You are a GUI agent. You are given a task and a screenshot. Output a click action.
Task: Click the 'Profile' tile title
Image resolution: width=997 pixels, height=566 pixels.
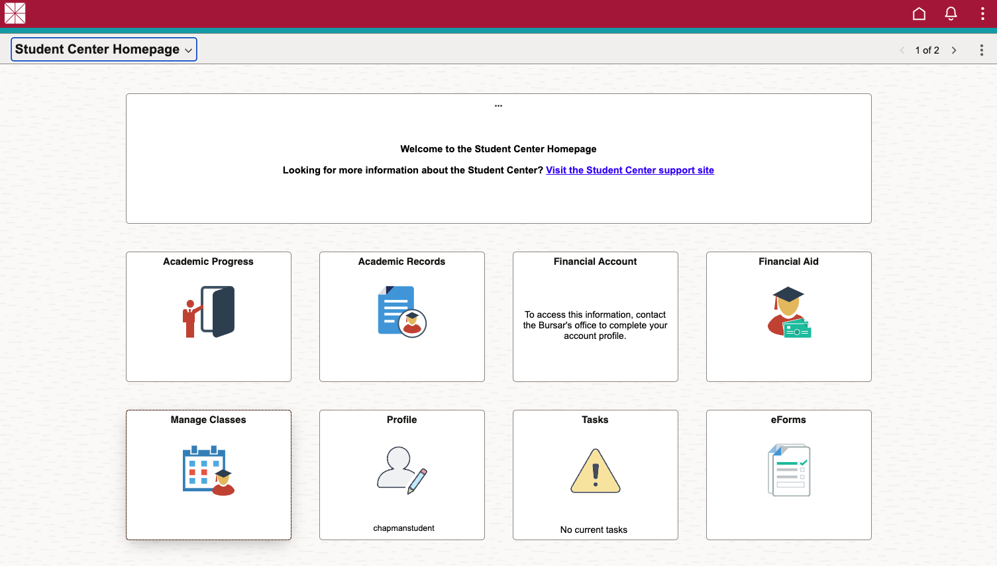click(x=401, y=420)
